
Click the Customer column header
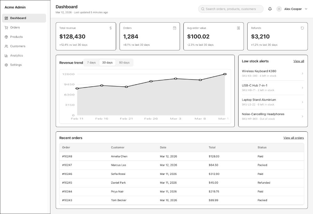pyautogui.click(x=118, y=147)
